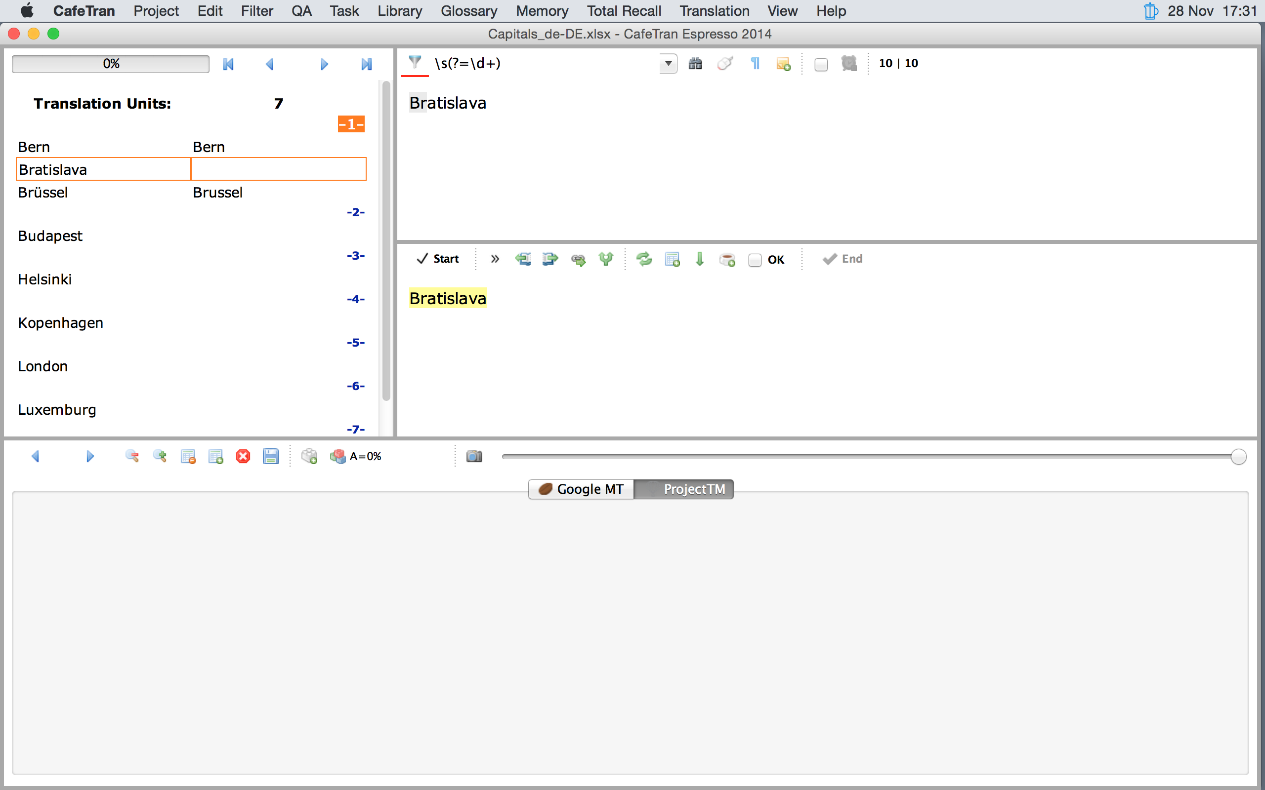Click the green down arrow icon
The width and height of the screenshot is (1265, 790).
point(699,259)
